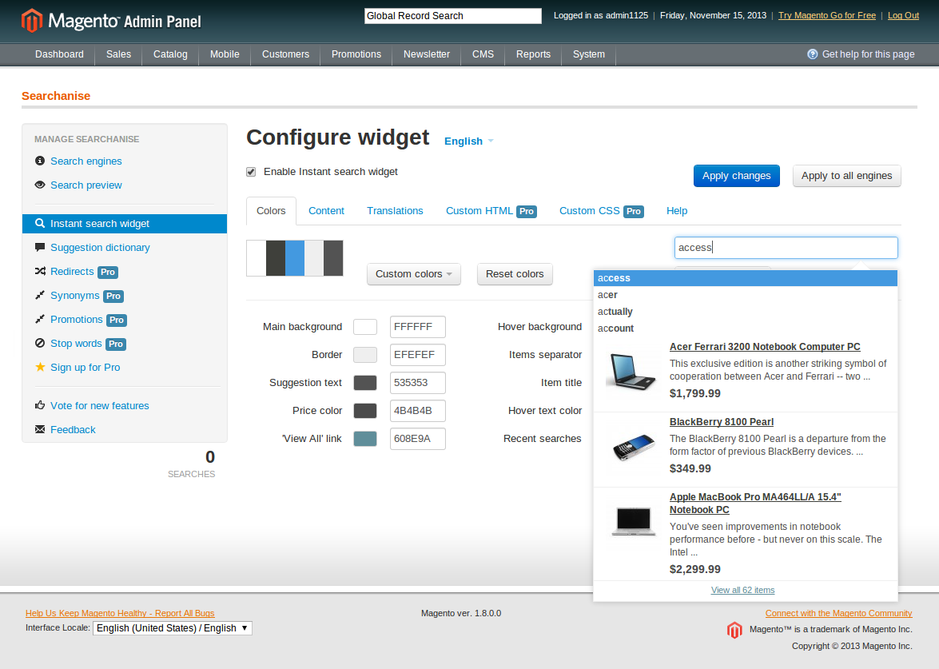Open Connect with the Magento Community link
This screenshot has height=669, width=939.
838,613
